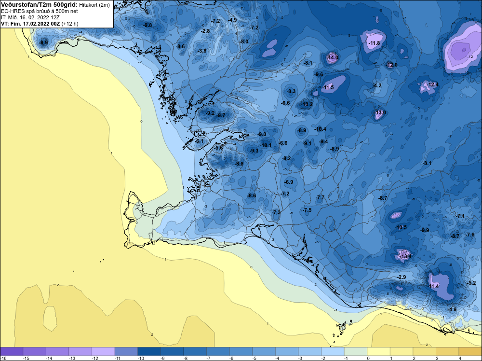Click the -13.4 temperature label
482x361 pixels.
tap(405, 256)
